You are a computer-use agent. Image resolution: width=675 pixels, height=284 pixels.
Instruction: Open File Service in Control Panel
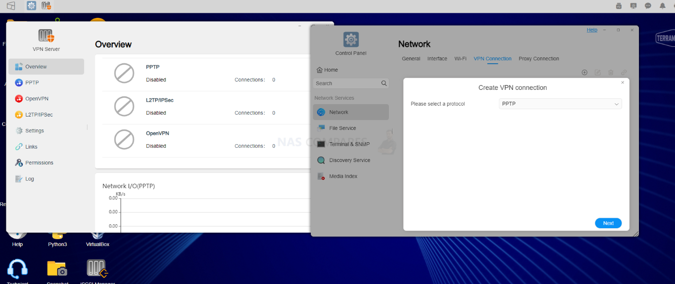351,128
